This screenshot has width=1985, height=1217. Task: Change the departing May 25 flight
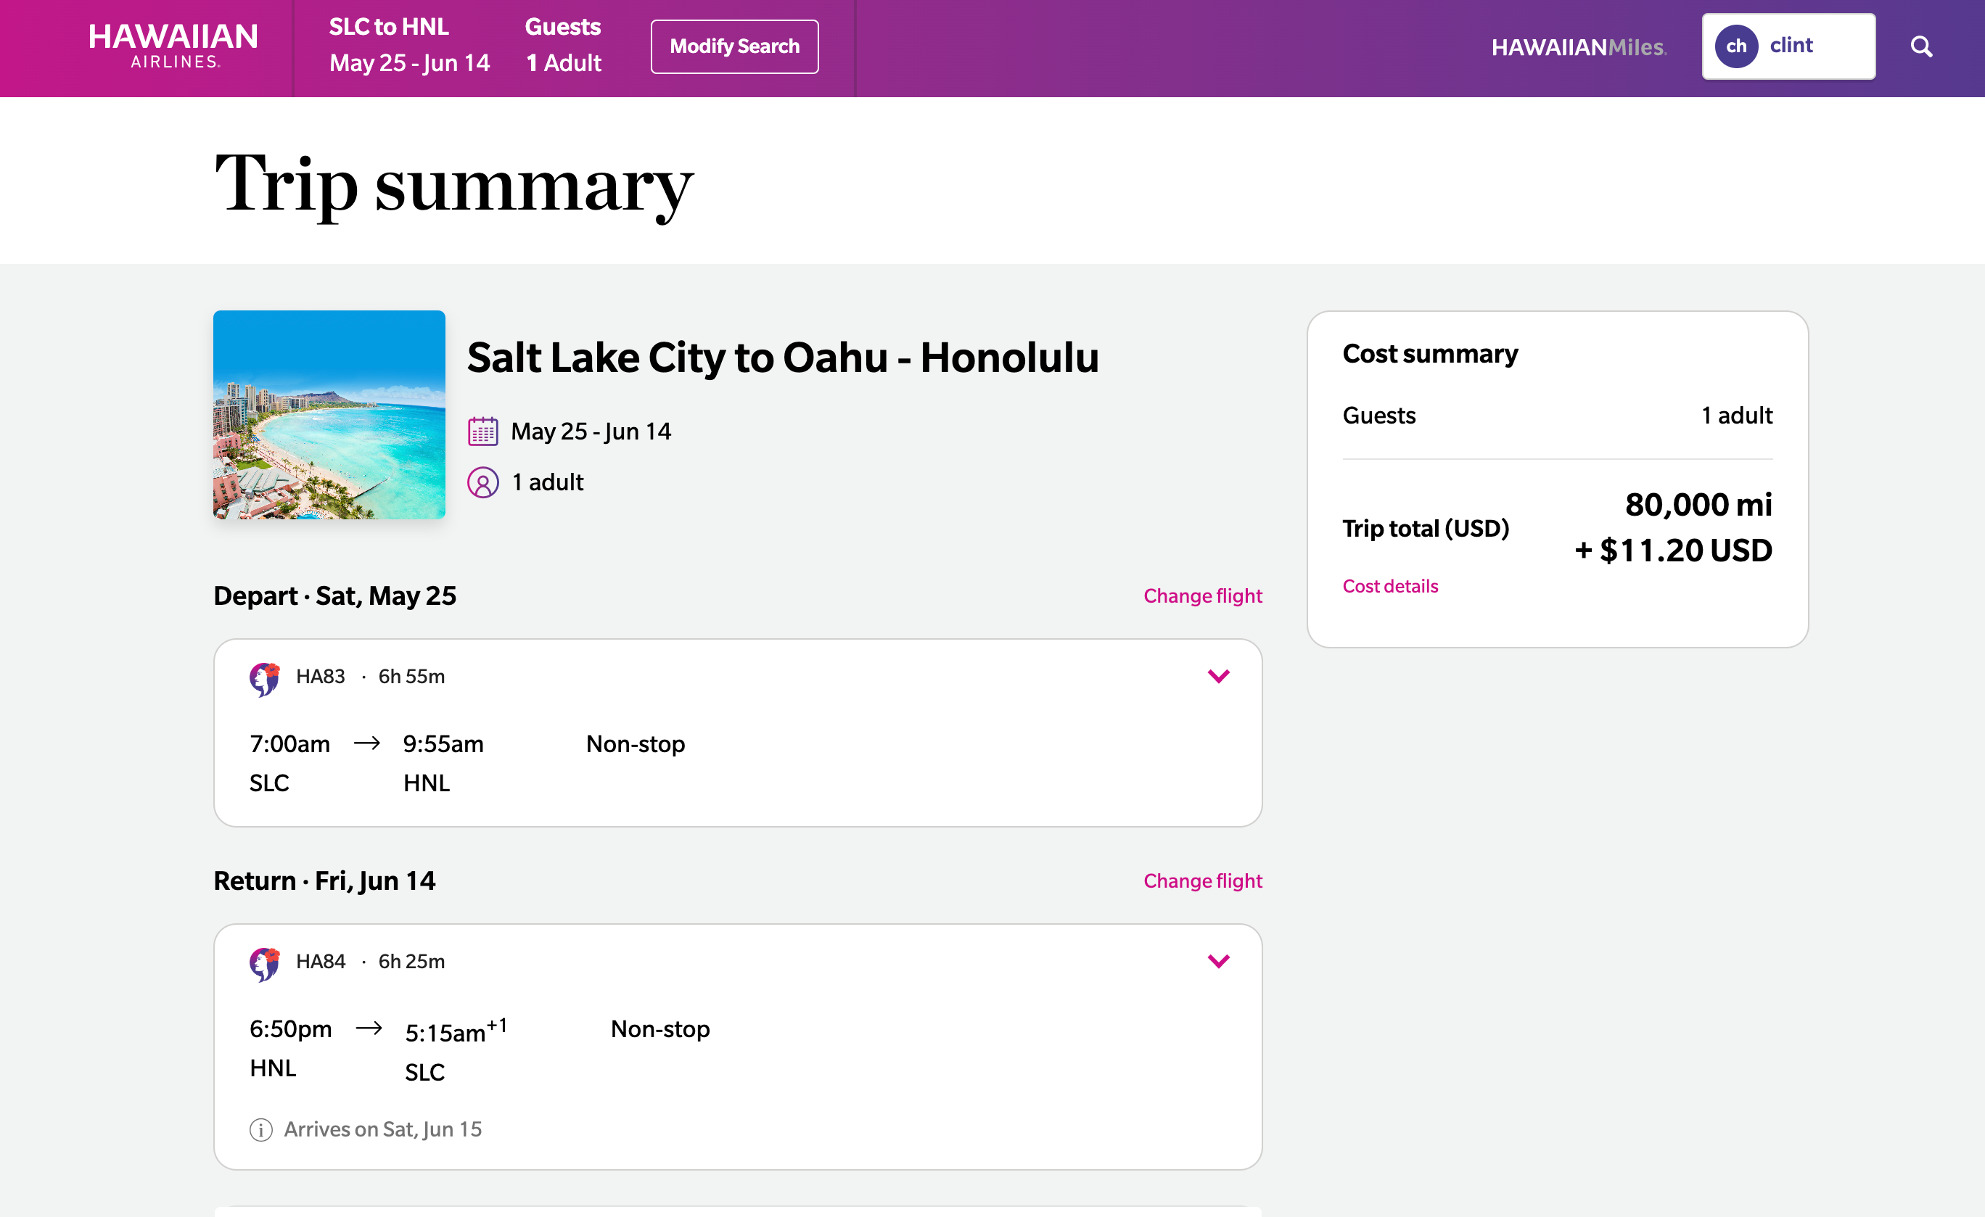click(x=1202, y=596)
